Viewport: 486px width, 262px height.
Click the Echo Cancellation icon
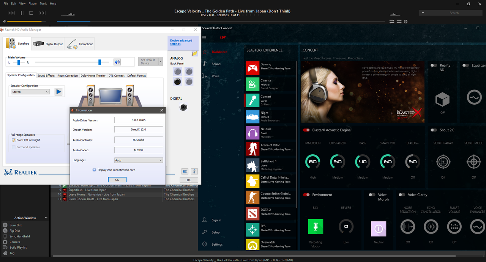[x=431, y=227]
